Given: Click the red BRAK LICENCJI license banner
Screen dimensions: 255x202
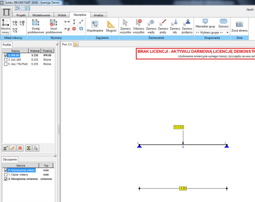Looking at the screenshot, I should click(196, 54).
